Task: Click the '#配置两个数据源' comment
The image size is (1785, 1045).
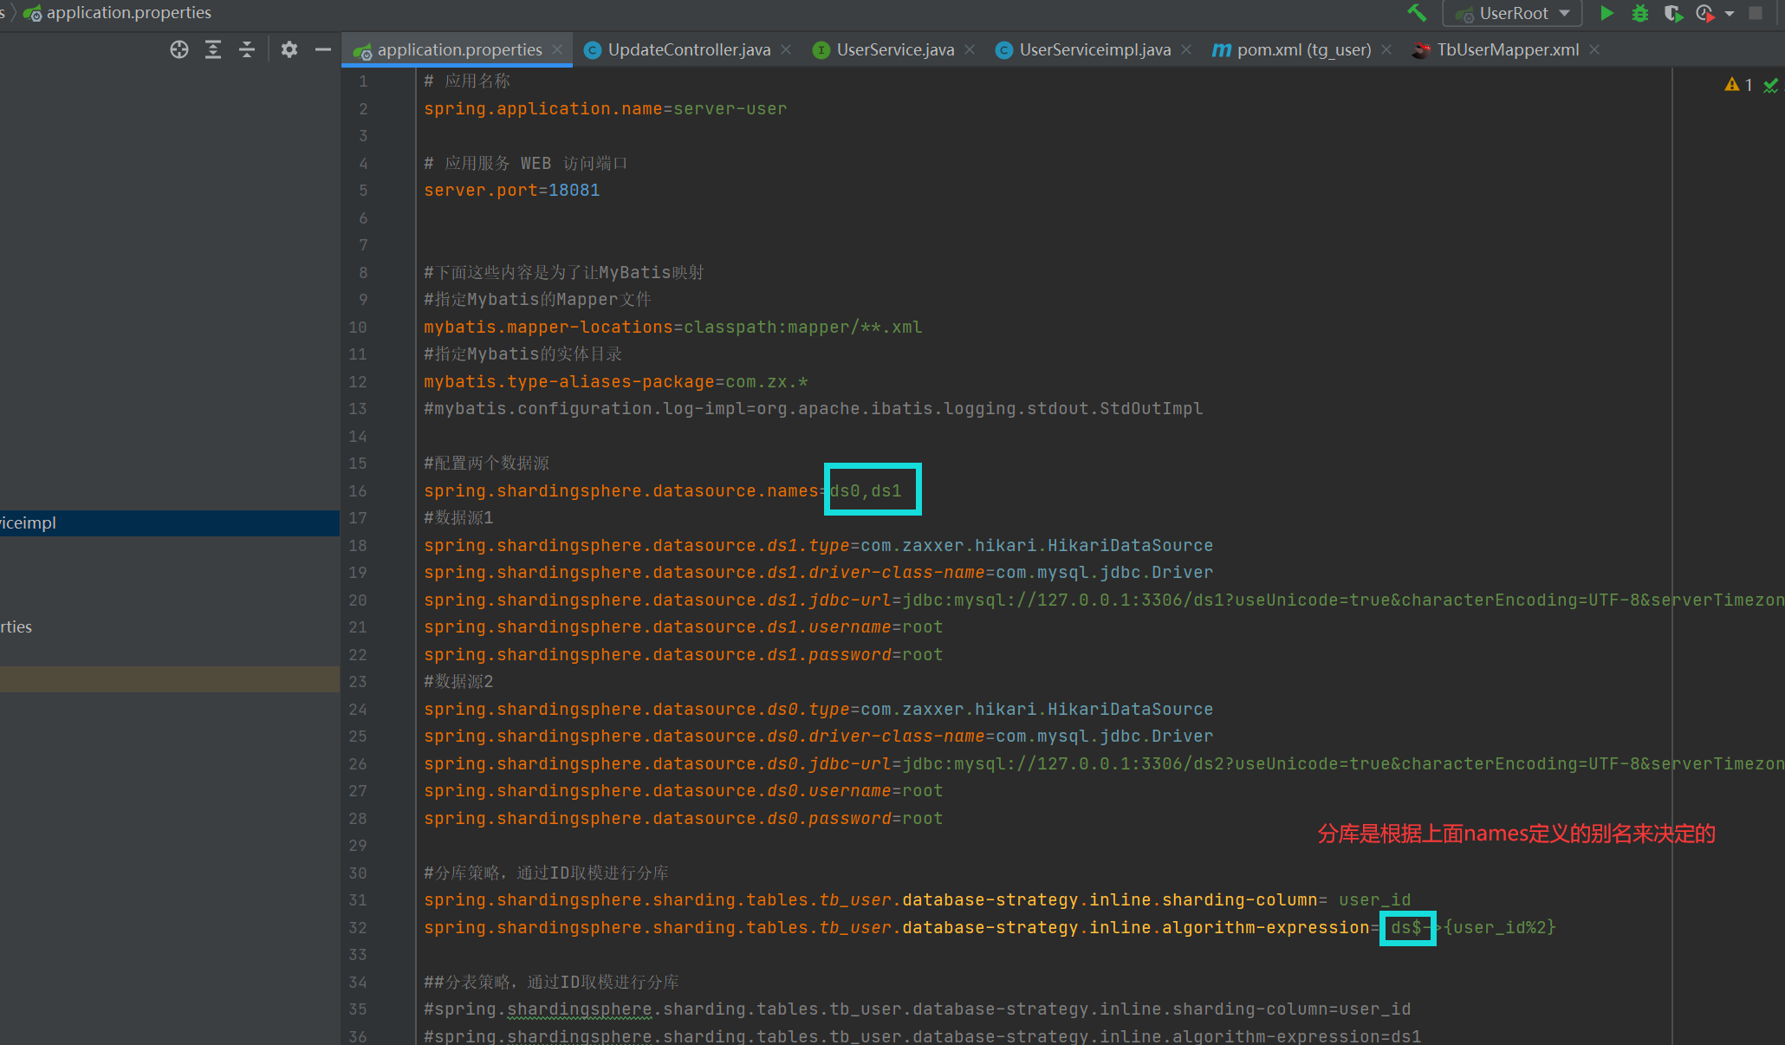Action: click(486, 463)
